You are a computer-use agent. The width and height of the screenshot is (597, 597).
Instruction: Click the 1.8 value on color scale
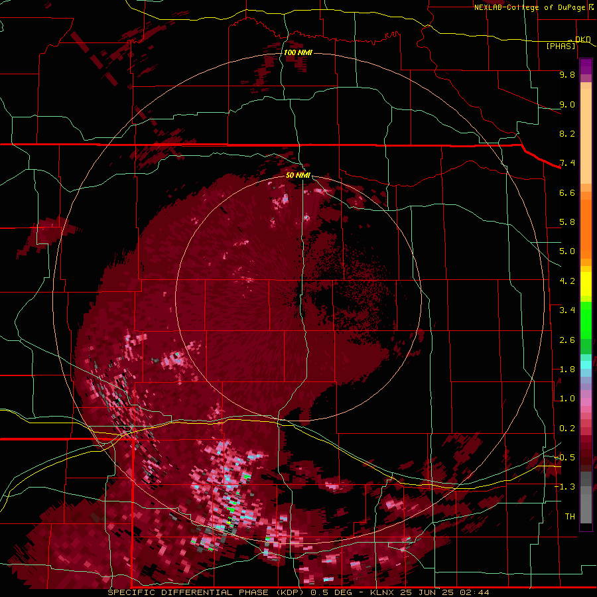(x=567, y=369)
